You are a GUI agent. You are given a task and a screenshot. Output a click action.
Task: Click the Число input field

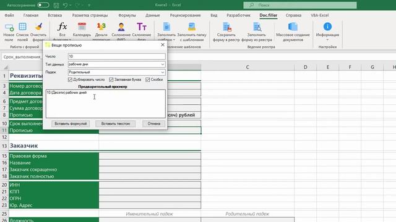click(117, 56)
